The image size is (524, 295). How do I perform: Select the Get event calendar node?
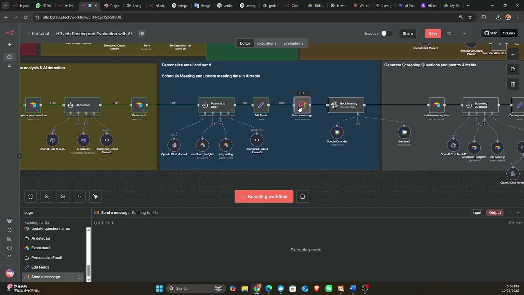coord(404,132)
